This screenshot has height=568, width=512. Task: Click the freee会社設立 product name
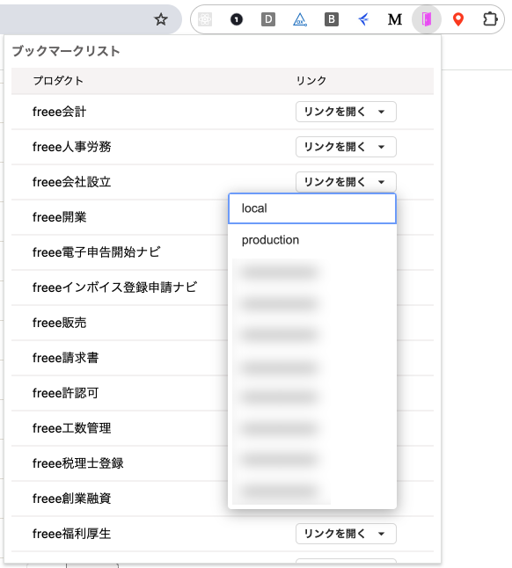(x=72, y=182)
